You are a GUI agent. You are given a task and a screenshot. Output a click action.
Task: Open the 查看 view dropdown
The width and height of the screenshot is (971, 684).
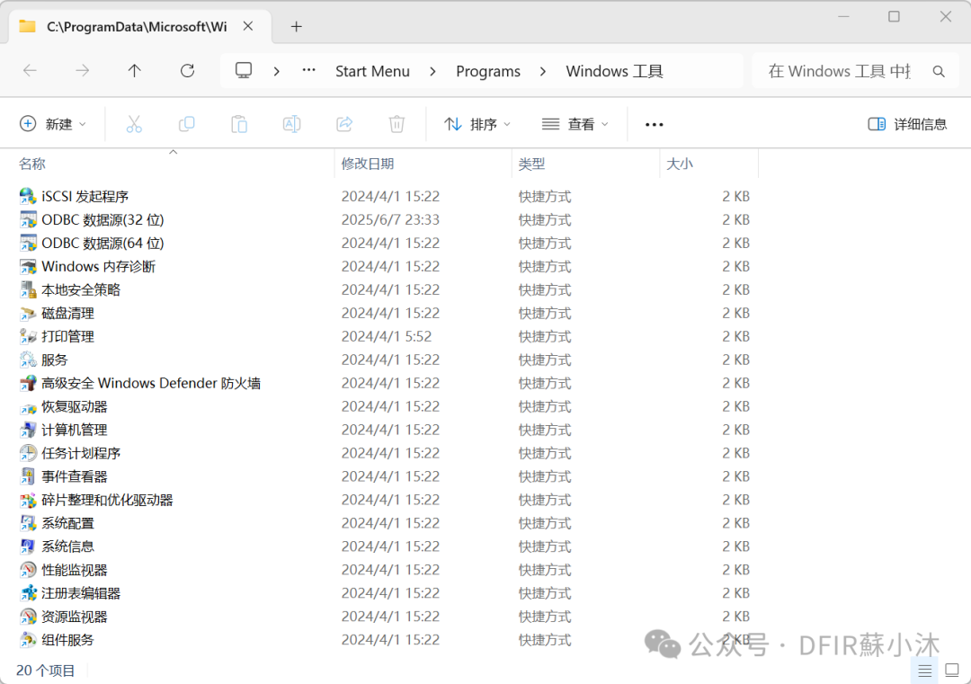click(575, 124)
